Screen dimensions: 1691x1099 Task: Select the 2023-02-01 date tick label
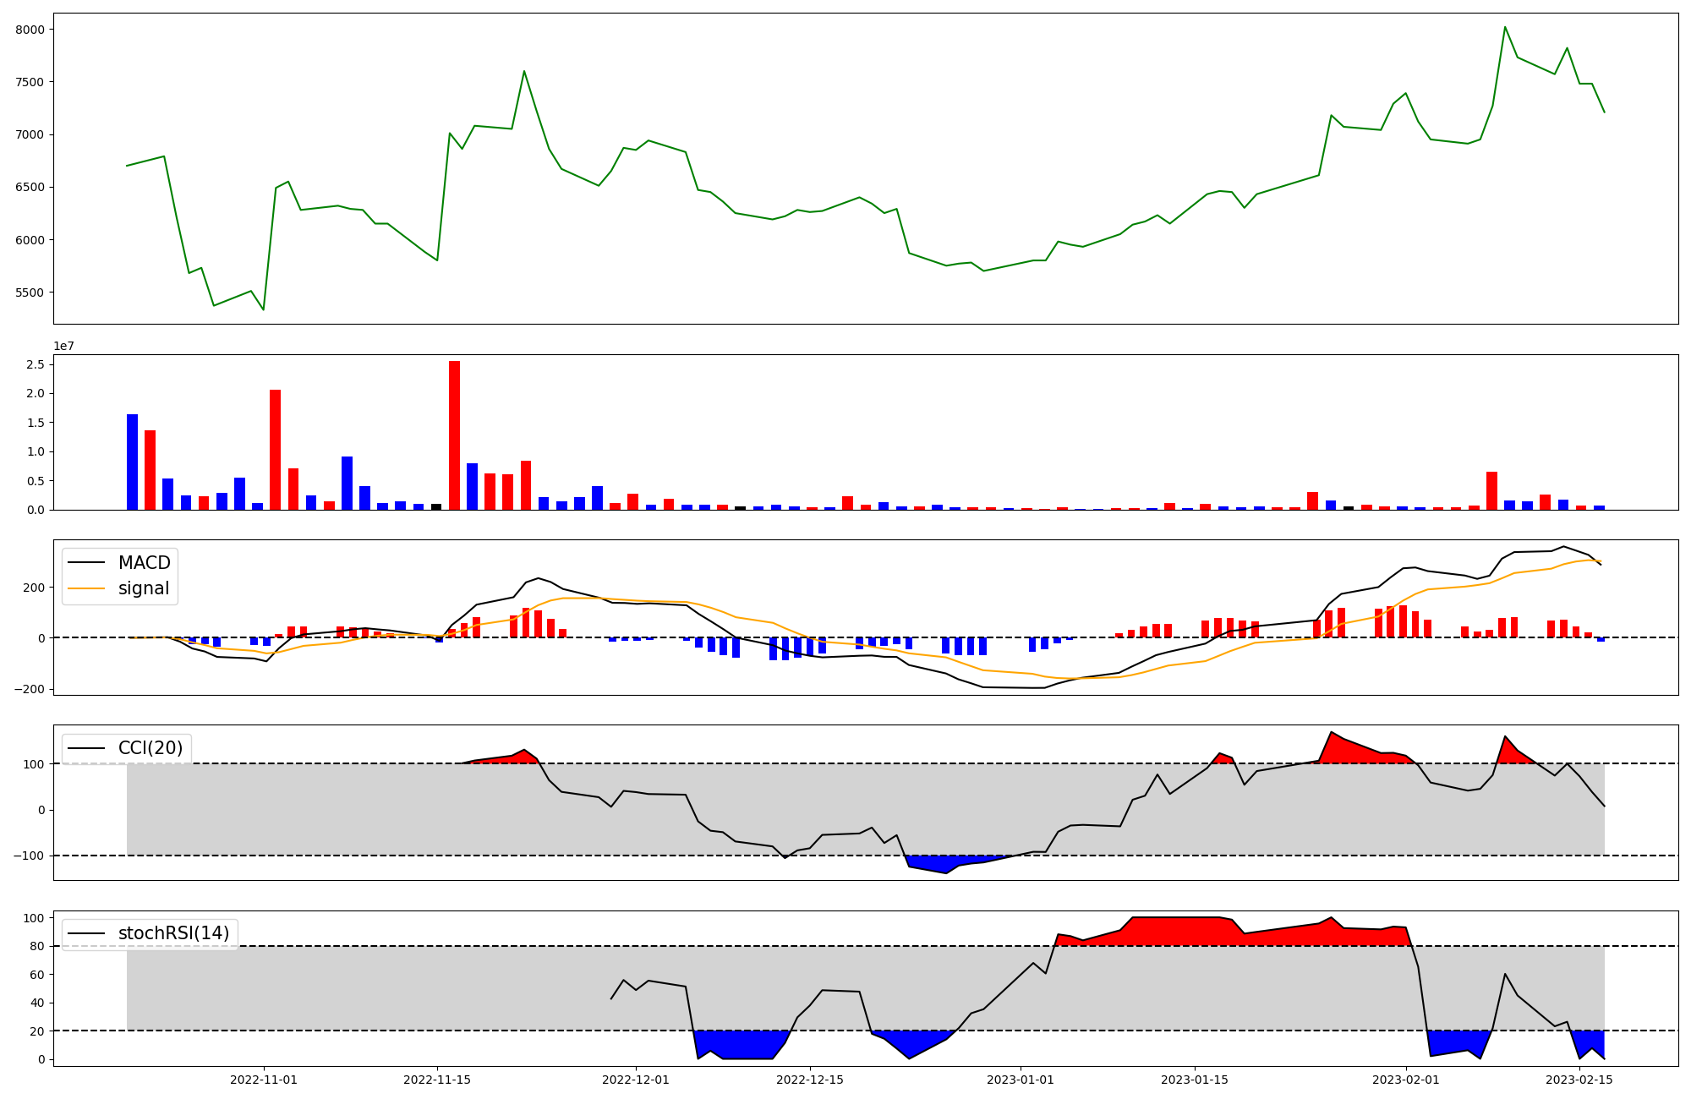[x=1405, y=1080]
